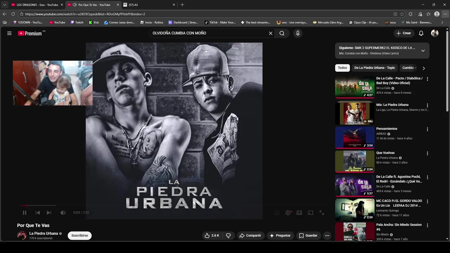Show more filter chips with right arrow
The height and width of the screenshot is (253, 450).
(x=424, y=68)
